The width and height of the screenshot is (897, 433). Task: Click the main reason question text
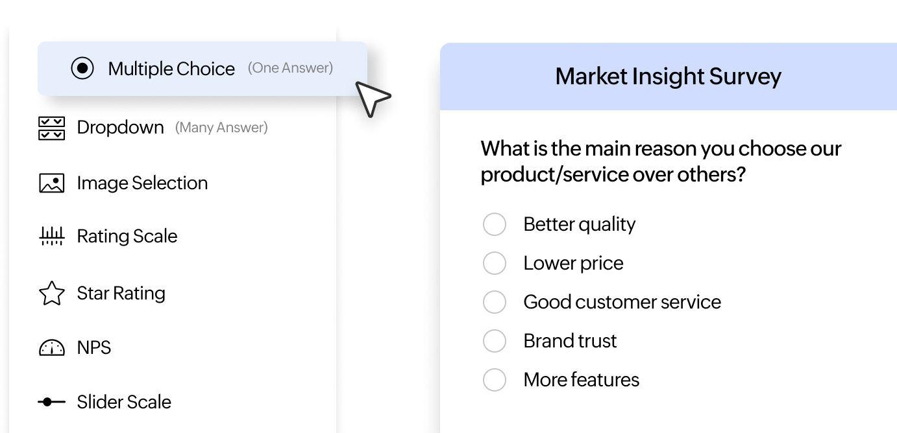tap(661, 161)
